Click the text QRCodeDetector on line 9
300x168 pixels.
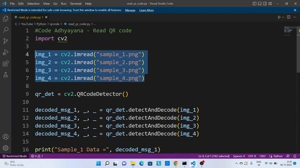pyautogui.click(x=99, y=94)
